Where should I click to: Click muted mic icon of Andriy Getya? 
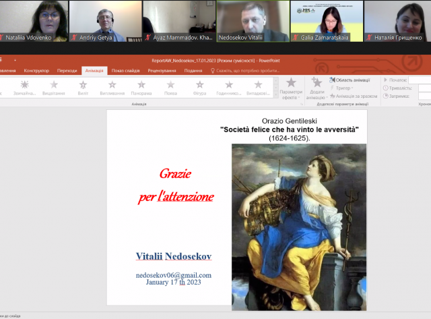[74, 38]
